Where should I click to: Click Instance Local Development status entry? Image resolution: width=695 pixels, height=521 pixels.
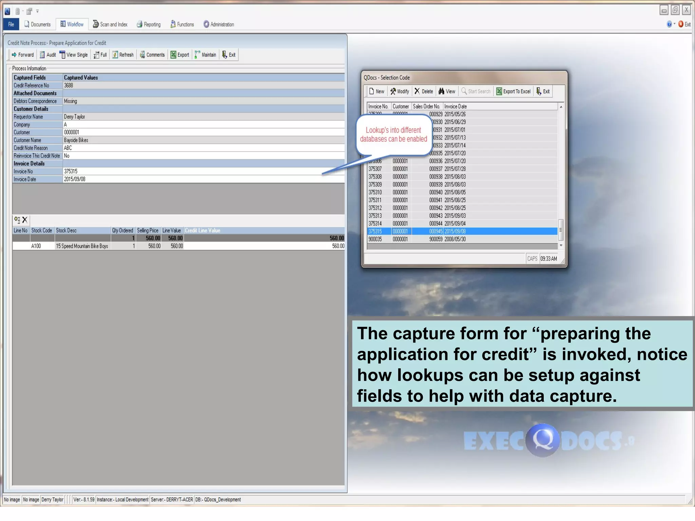tap(123, 500)
